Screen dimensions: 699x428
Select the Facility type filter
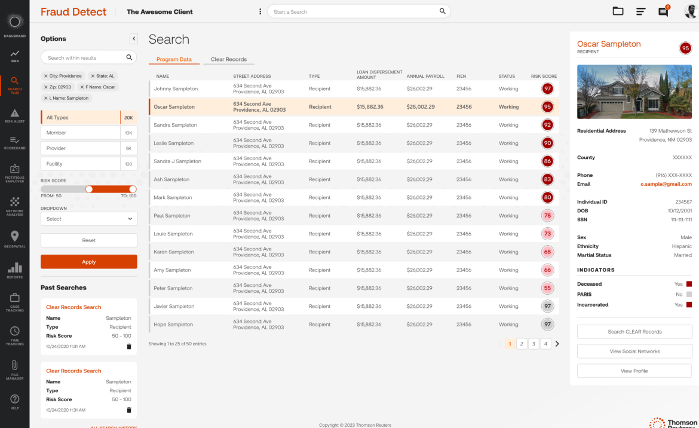(89, 164)
